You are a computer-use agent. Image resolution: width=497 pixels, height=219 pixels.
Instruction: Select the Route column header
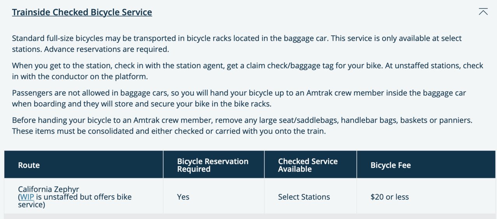[29, 165]
